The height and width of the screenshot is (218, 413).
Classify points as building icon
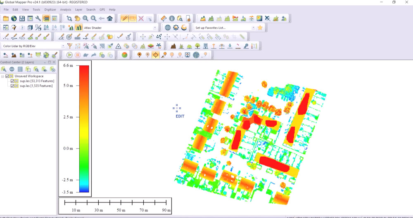(206, 46)
